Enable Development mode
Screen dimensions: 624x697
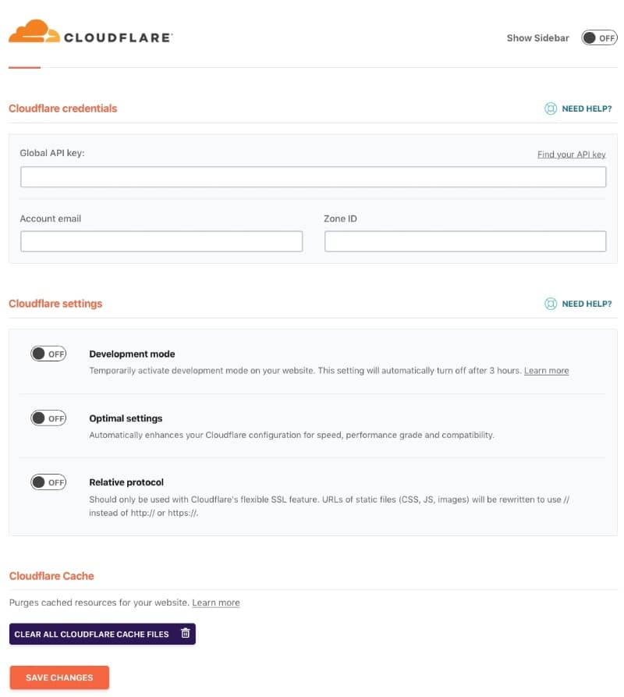48,353
